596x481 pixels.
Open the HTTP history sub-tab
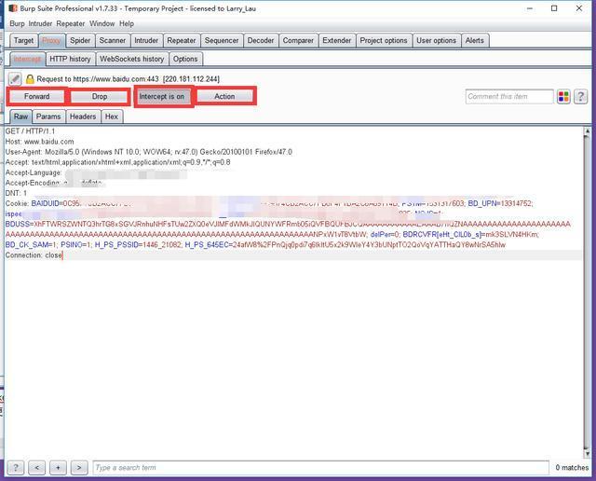[x=71, y=59]
